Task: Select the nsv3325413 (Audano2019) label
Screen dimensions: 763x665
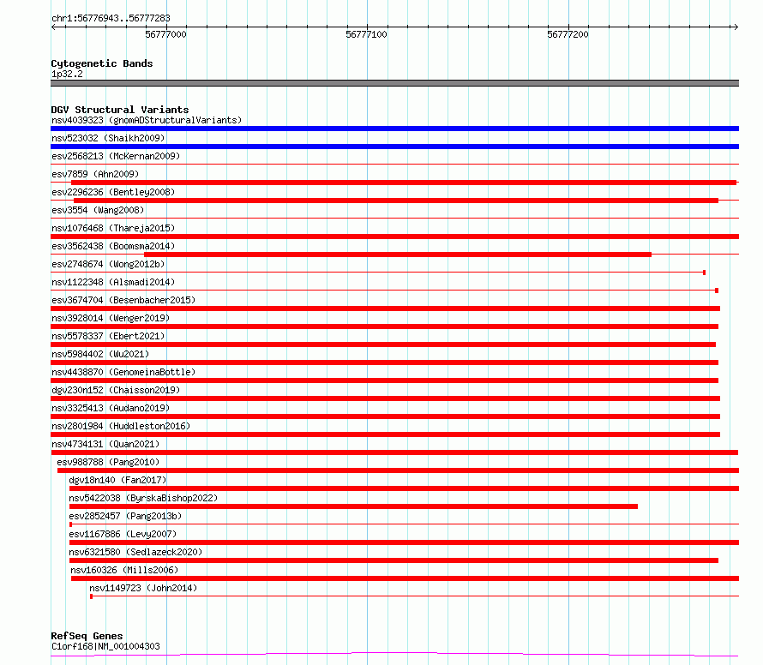Action: [111, 408]
